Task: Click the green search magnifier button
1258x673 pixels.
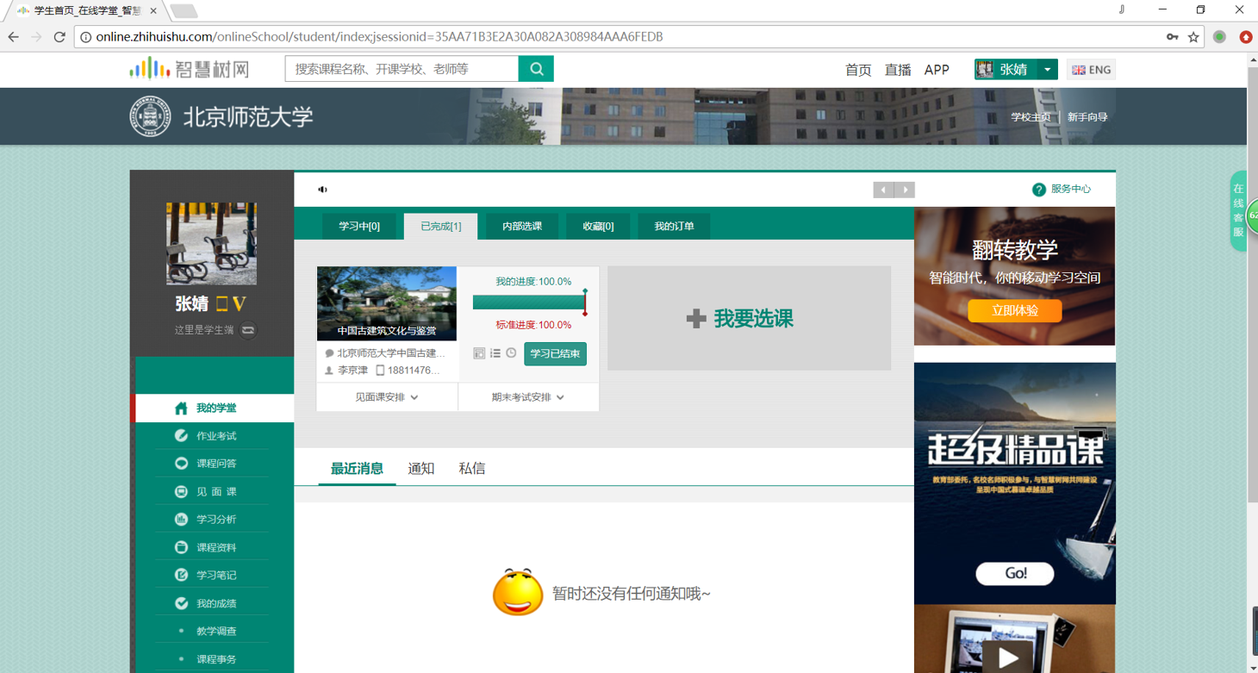Action: click(536, 69)
